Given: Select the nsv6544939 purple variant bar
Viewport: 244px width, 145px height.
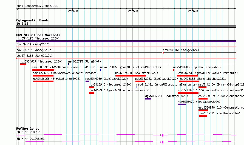Looking at the screenshot, I should click(x=87, y=81).
